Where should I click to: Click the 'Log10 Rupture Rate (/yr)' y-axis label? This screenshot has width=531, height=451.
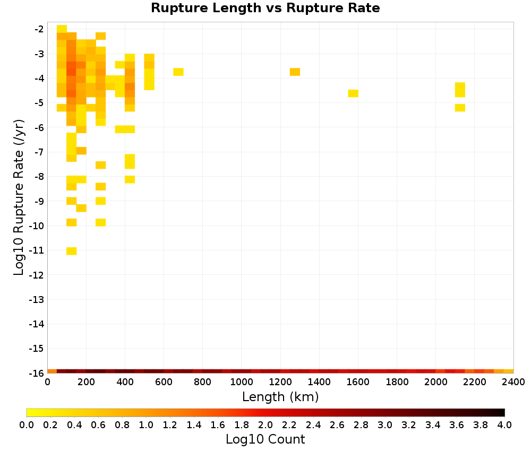click(x=19, y=197)
